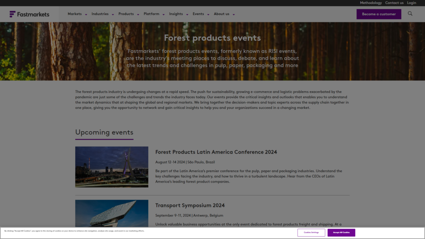
Task: Open Forest Products Latin America Conference 2024
Action: point(216,152)
